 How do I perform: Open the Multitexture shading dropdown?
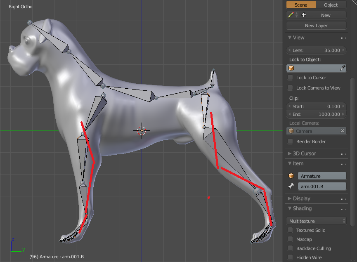316,221
